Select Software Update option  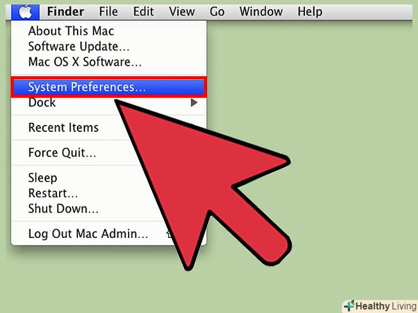pyautogui.click(x=79, y=46)
